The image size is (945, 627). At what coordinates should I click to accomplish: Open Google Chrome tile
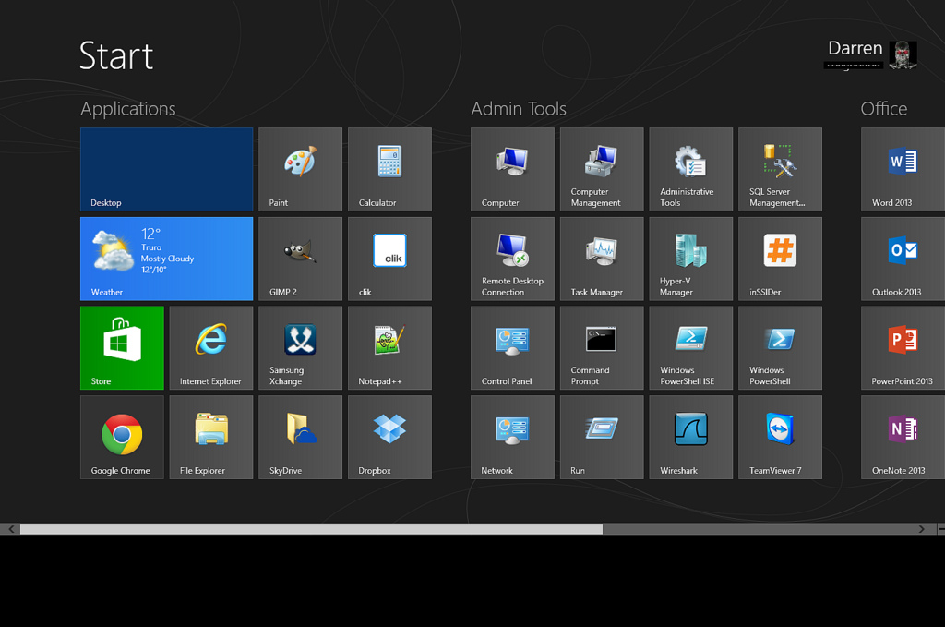122,437
